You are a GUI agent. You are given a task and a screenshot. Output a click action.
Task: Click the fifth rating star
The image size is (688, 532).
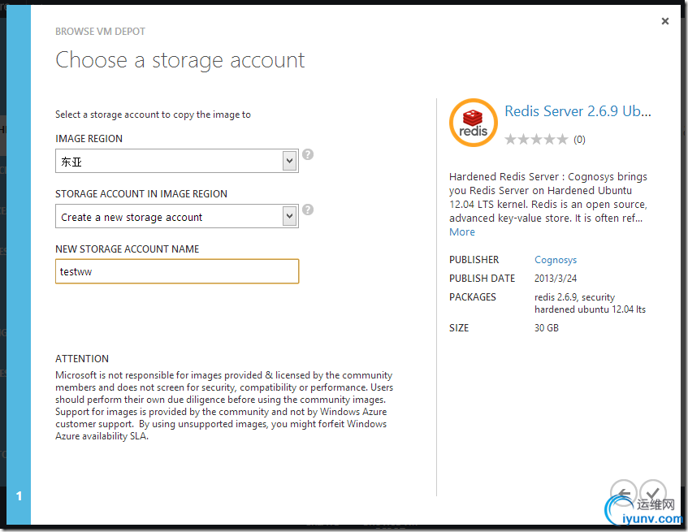point(562,140)
